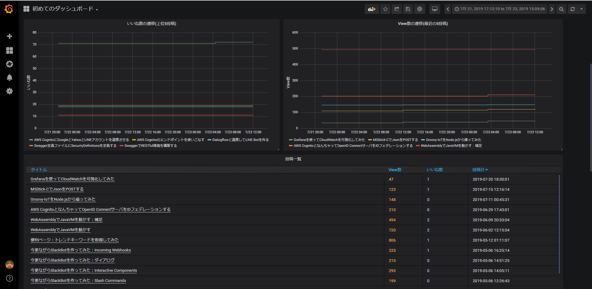
Task: Open the time range picker
Action: [499, 9]
